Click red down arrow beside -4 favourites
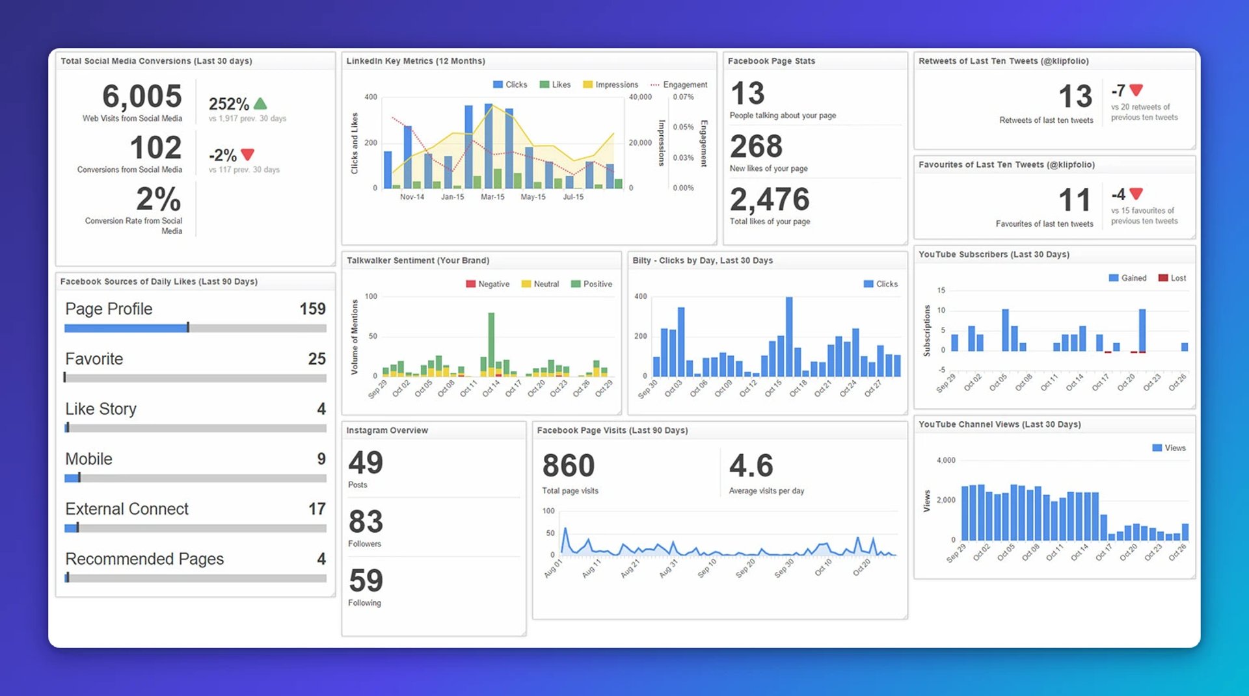The height and width of the screenshot is (696, 1249). [x=1136, y=194]
